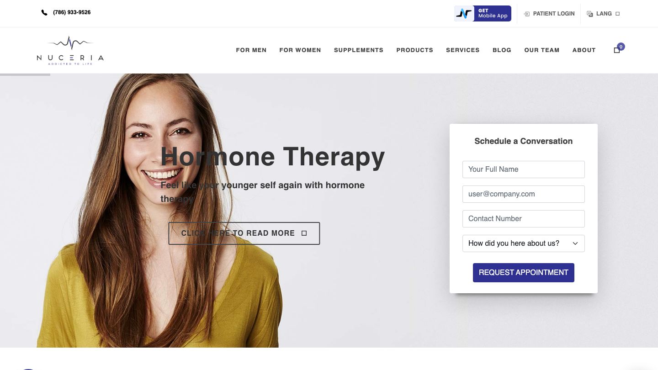Viewport: 658px width, 370px height.
Task: Open the Supplements menu item
Action: 359,50
